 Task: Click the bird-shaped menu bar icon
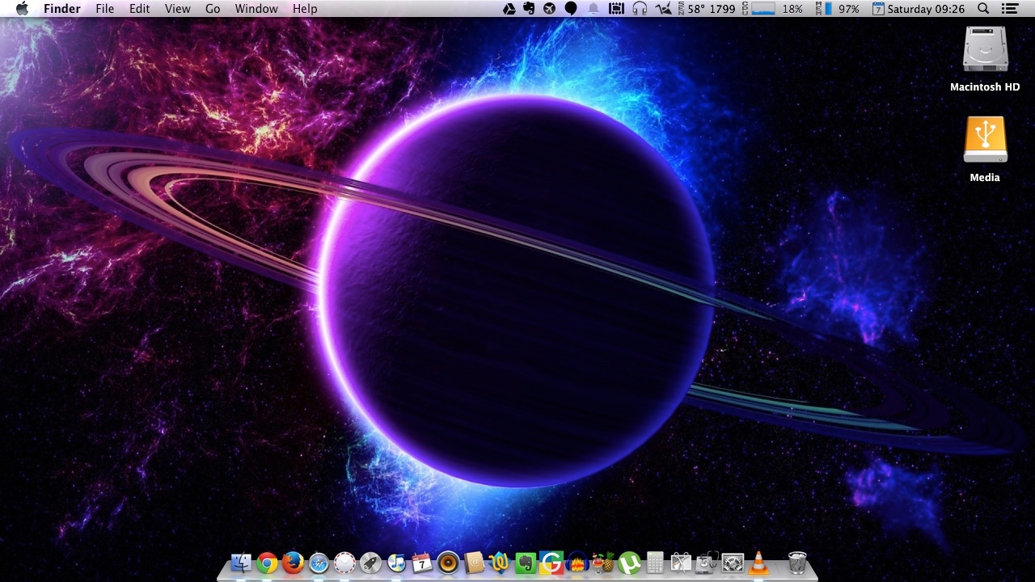tap(664, 9)
